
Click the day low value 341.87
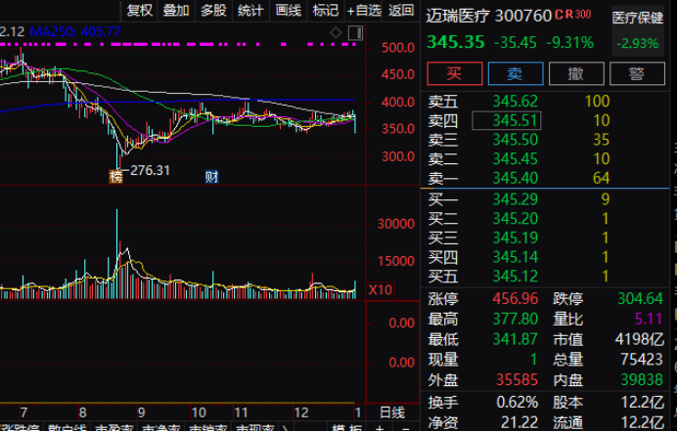pos(516,339)
